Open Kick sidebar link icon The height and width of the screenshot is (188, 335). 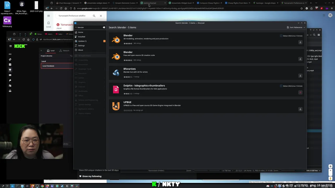[10, 59]
